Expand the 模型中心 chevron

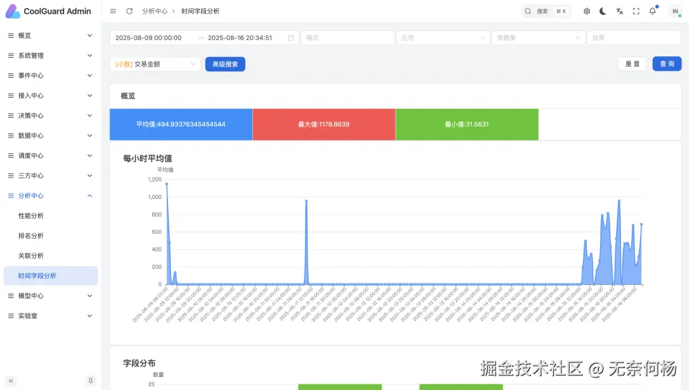(x=90, y=296)
